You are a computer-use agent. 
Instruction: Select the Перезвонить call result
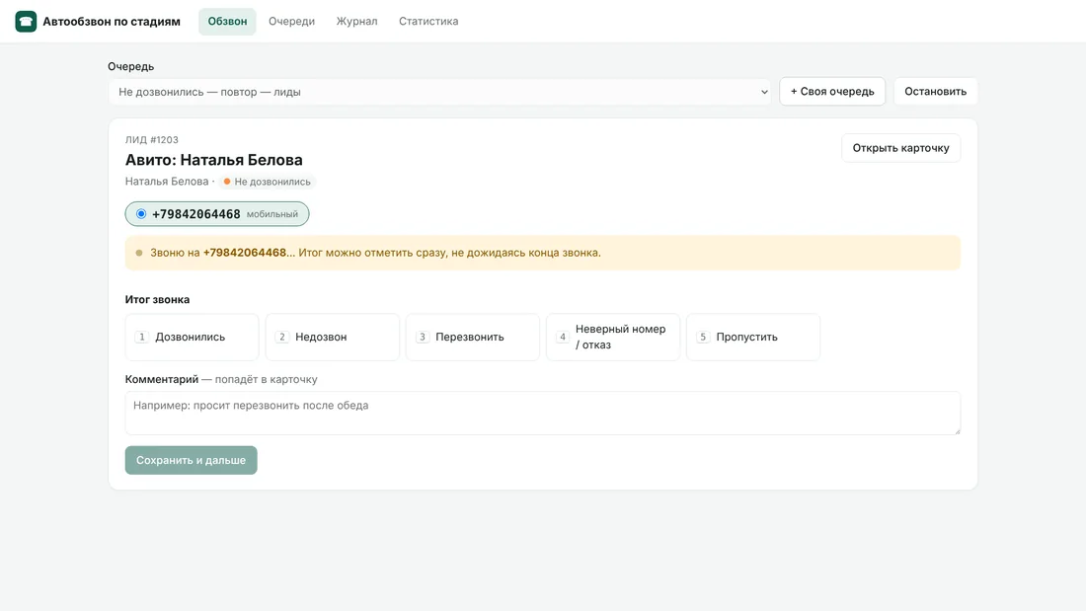pos(472,338)
